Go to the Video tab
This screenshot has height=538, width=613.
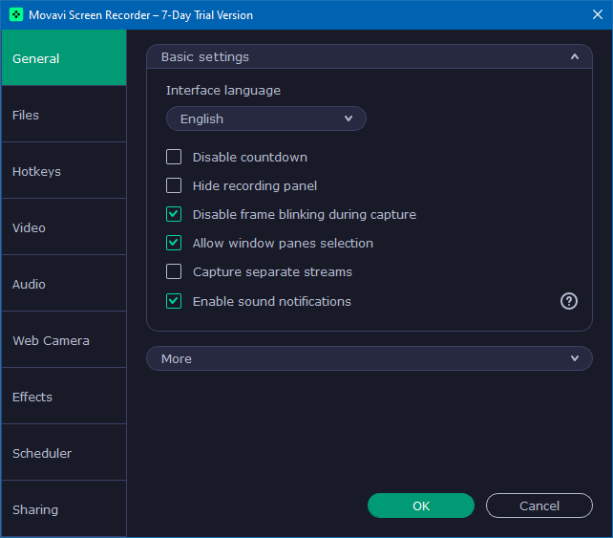63,227
